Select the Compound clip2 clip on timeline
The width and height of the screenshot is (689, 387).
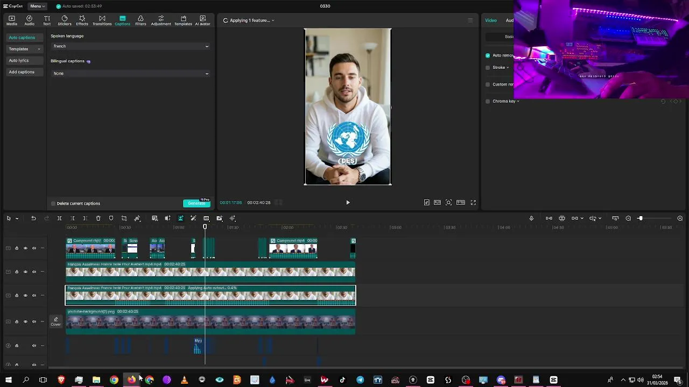90,248
